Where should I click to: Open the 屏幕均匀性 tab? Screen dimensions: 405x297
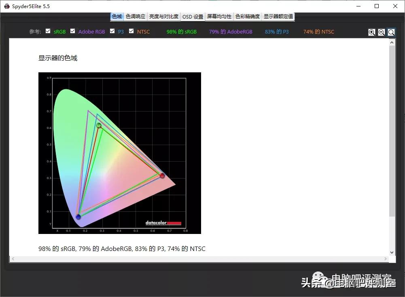point(219,16)
